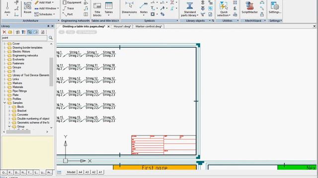Click the Room tool icon
The image size is (318, 178).
coord(27,6)
